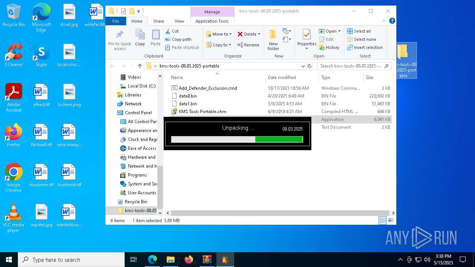Open Task View on taskbar
Screen dimensions: 475x267
coord(134,260)
